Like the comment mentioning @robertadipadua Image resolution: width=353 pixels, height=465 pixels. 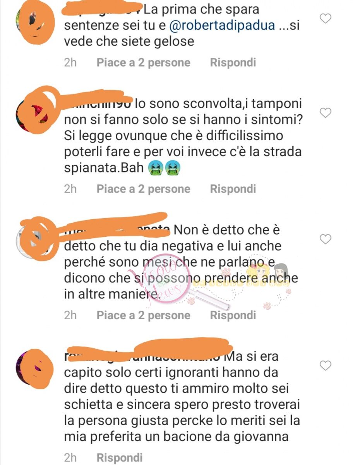coord(326,18)
